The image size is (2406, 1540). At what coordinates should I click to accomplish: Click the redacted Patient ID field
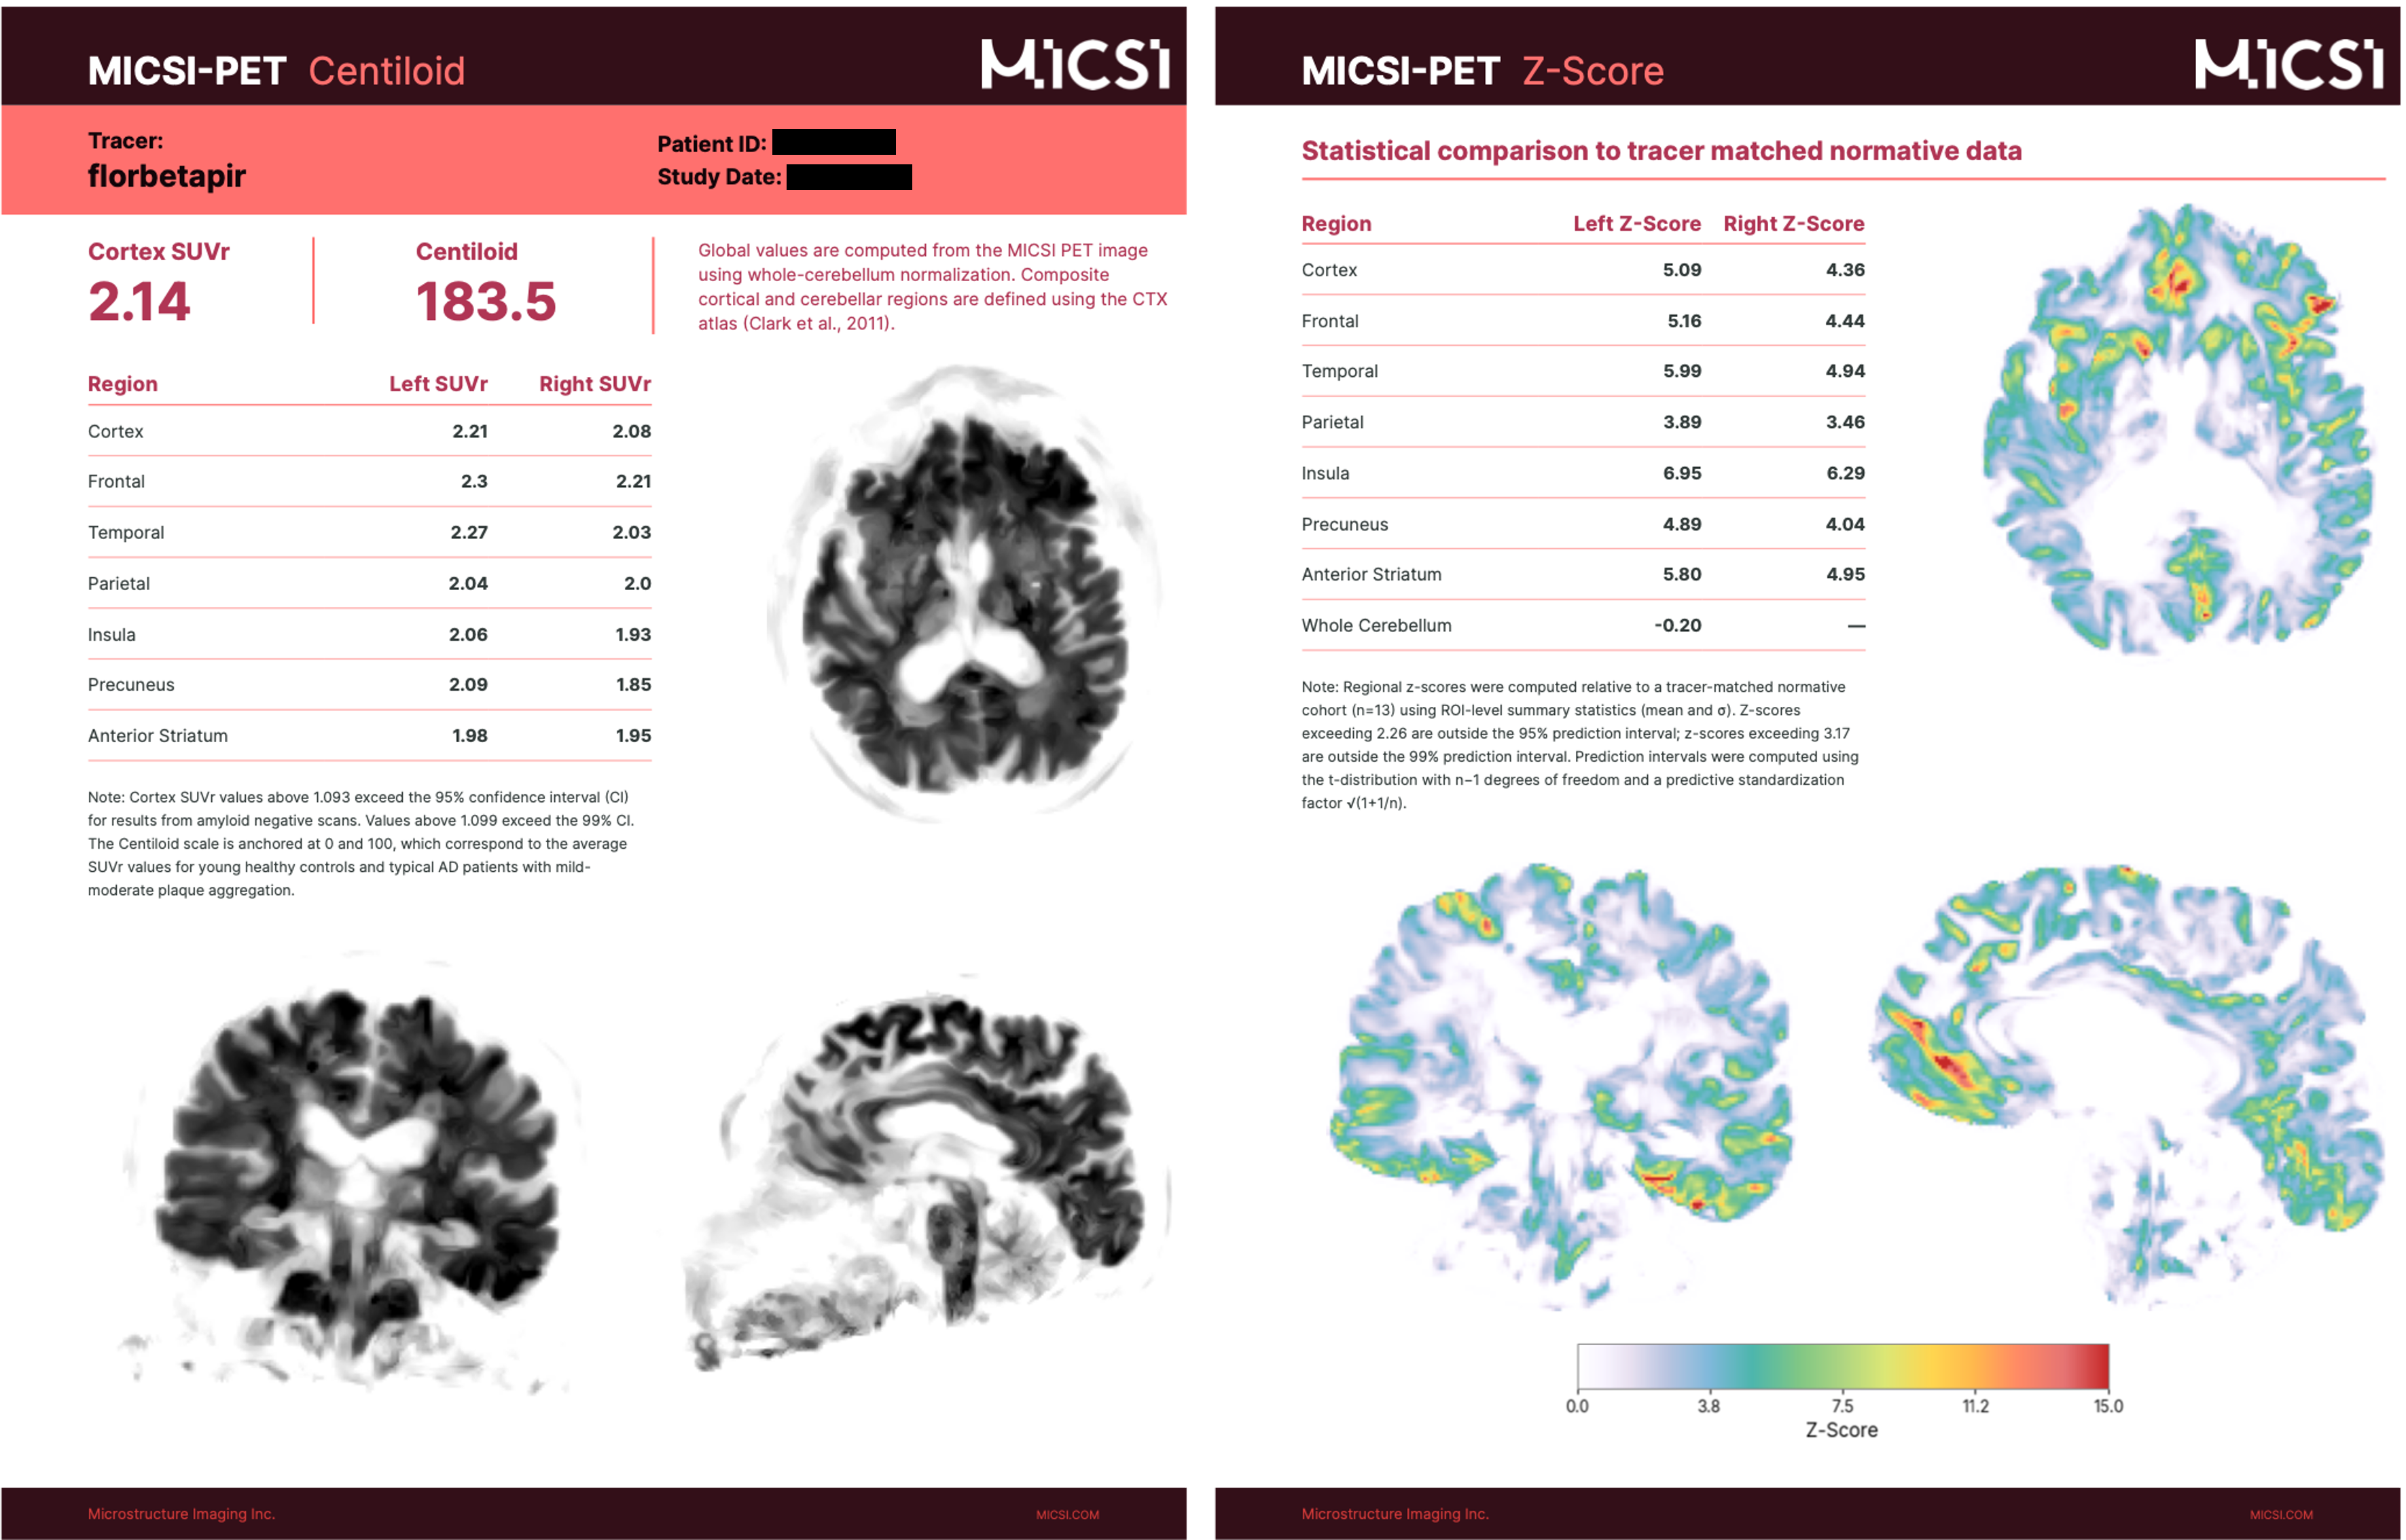[833, 143]
